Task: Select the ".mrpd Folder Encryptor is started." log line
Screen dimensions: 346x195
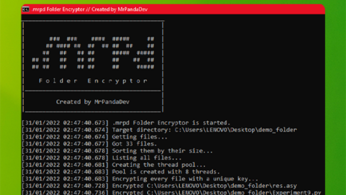Action: (x=126, y=123)
